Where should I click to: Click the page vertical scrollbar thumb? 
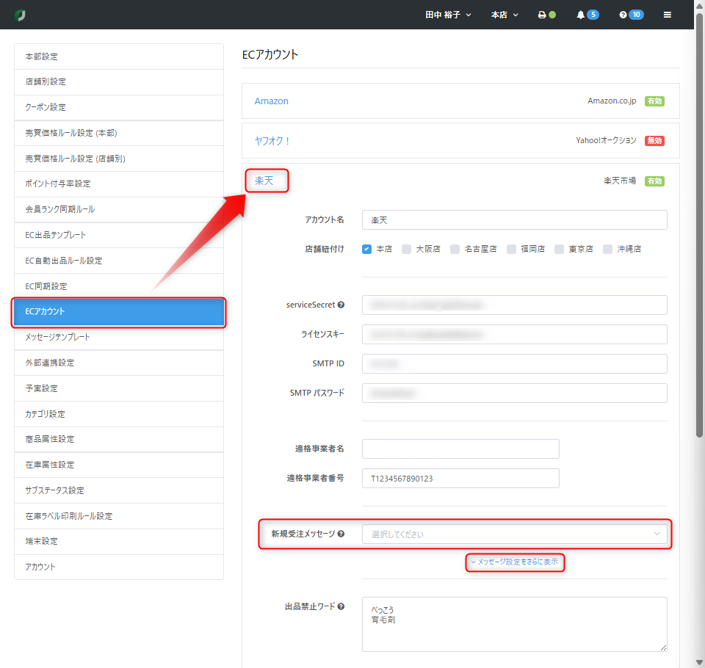click(699, 225)
